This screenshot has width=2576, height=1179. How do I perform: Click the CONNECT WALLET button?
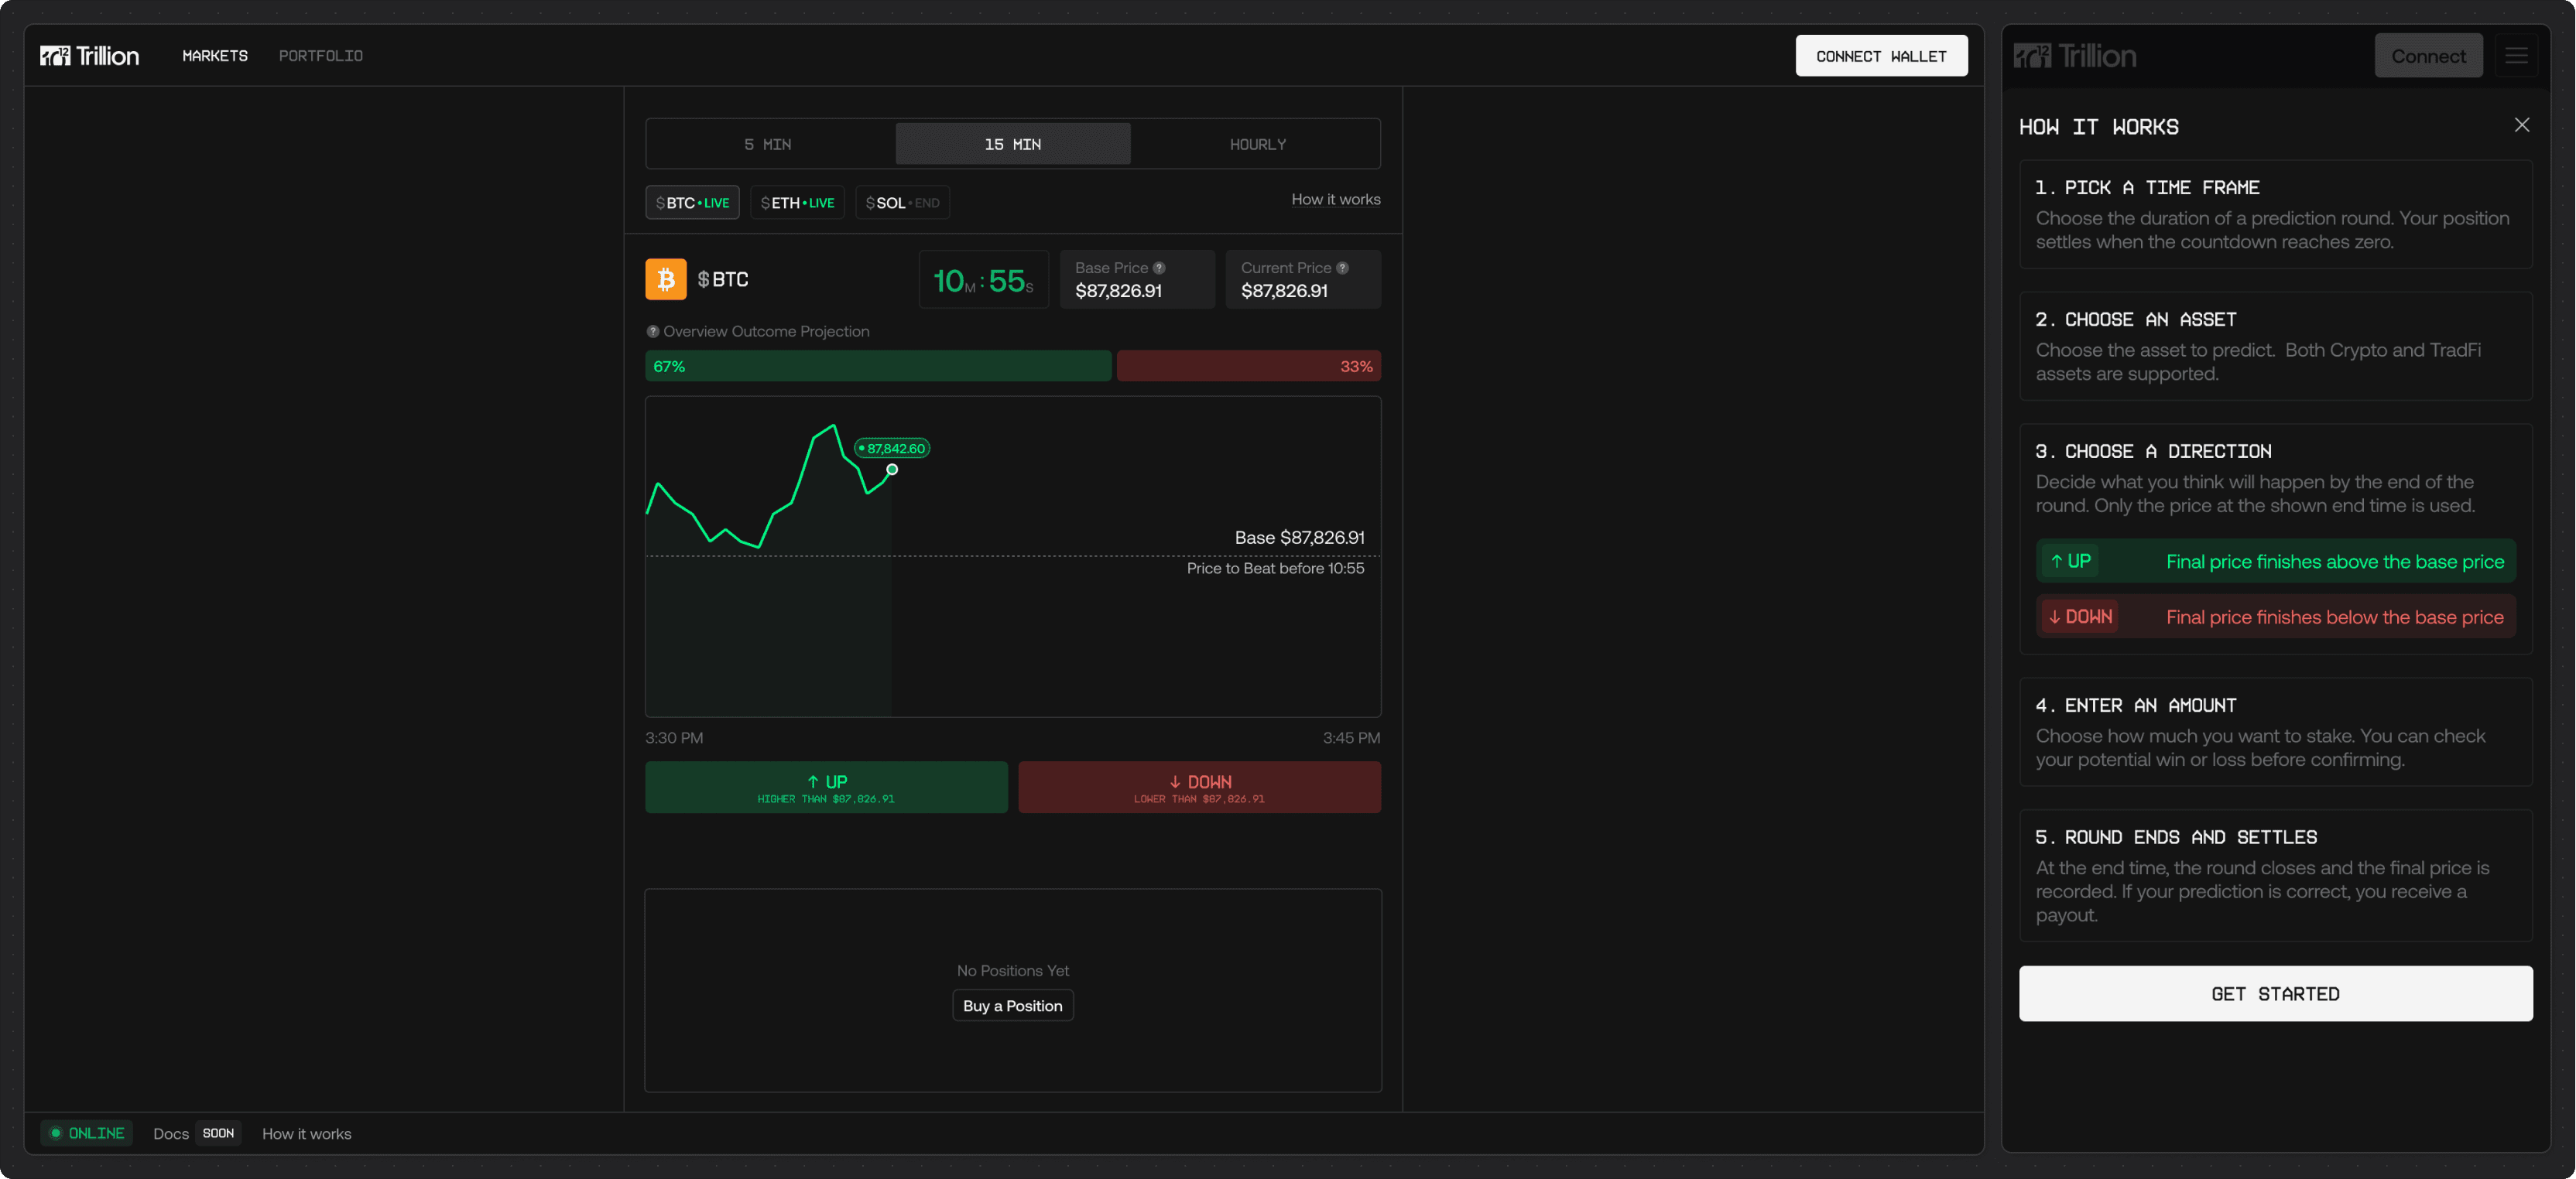(1880, 56)
